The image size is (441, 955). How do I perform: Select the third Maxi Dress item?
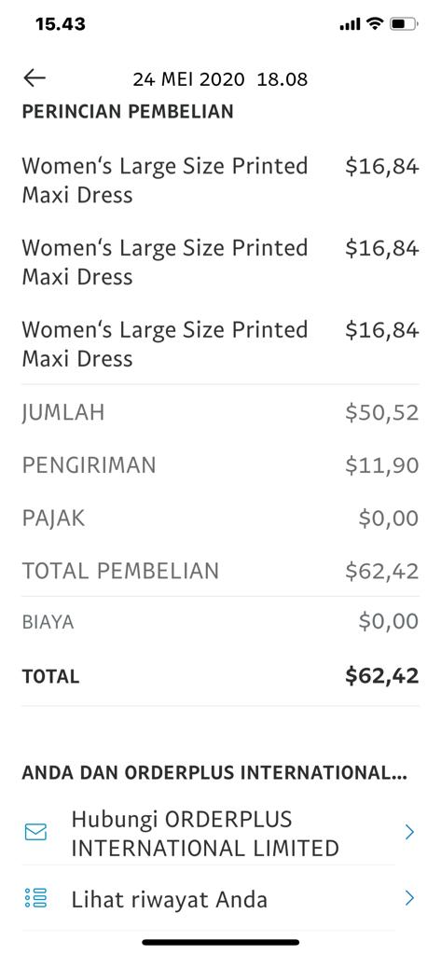click(220, 344)
